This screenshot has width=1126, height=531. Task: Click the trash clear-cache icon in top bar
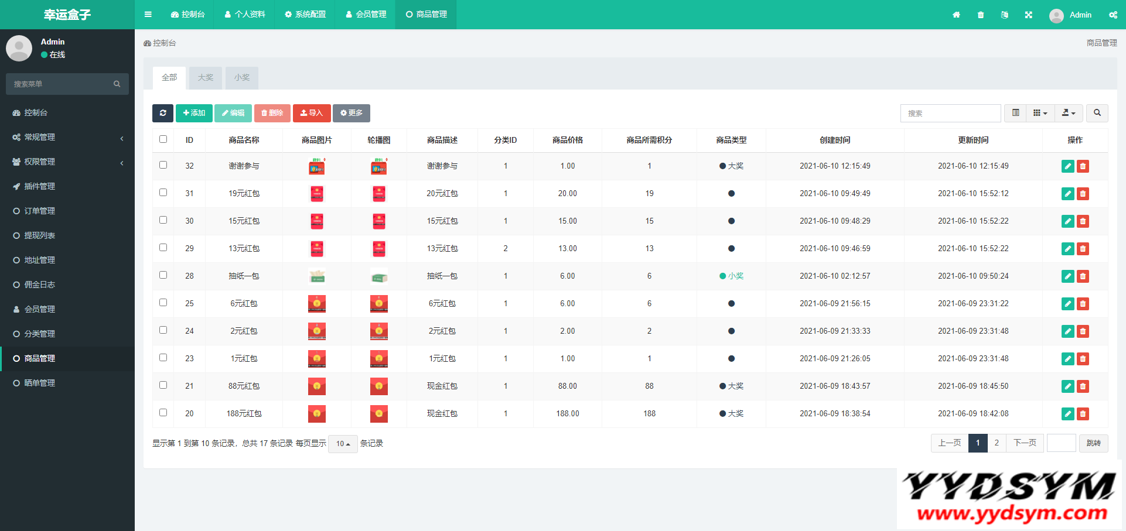click(x=981, y=15)
